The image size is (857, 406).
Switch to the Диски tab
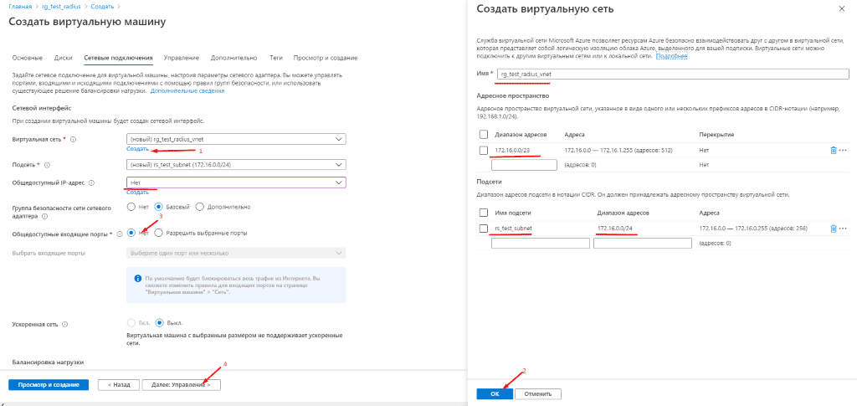coord(63,58)
